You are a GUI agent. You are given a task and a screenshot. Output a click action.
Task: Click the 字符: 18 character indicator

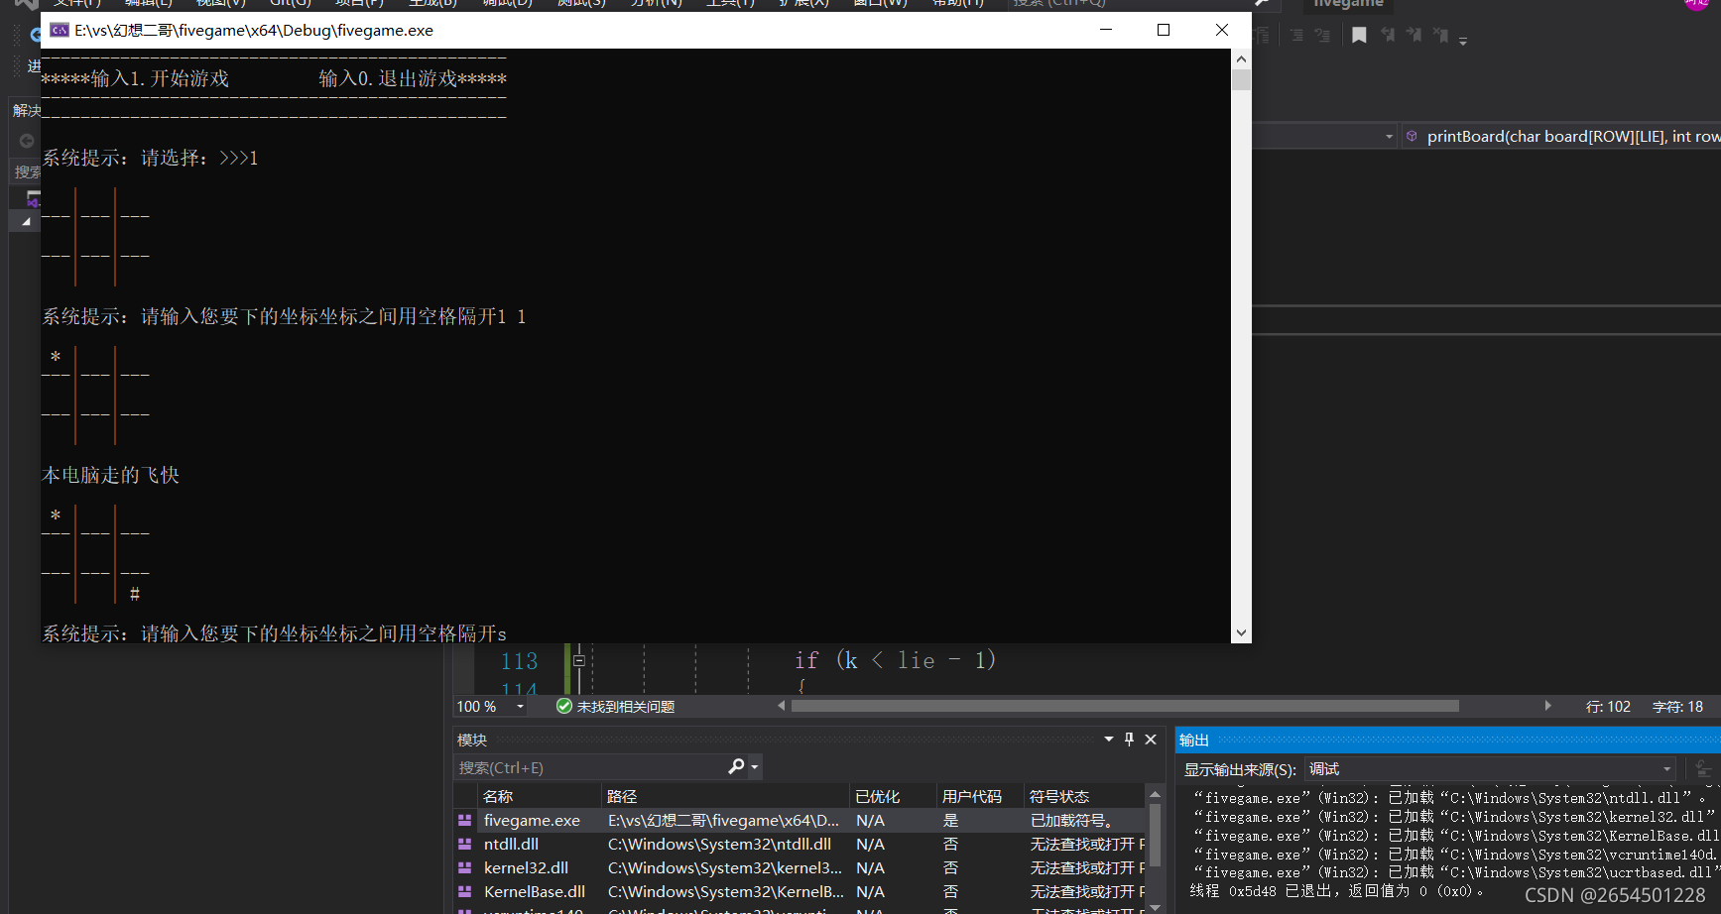pos(1677,707)
